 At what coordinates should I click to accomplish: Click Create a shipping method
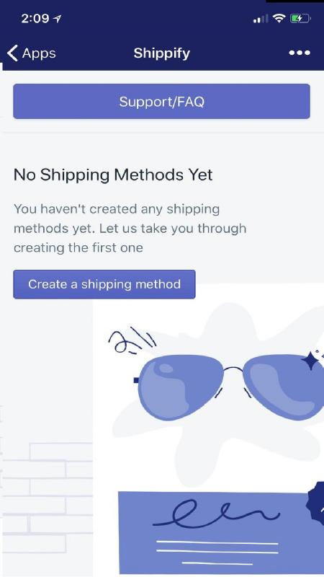point(104,284)
